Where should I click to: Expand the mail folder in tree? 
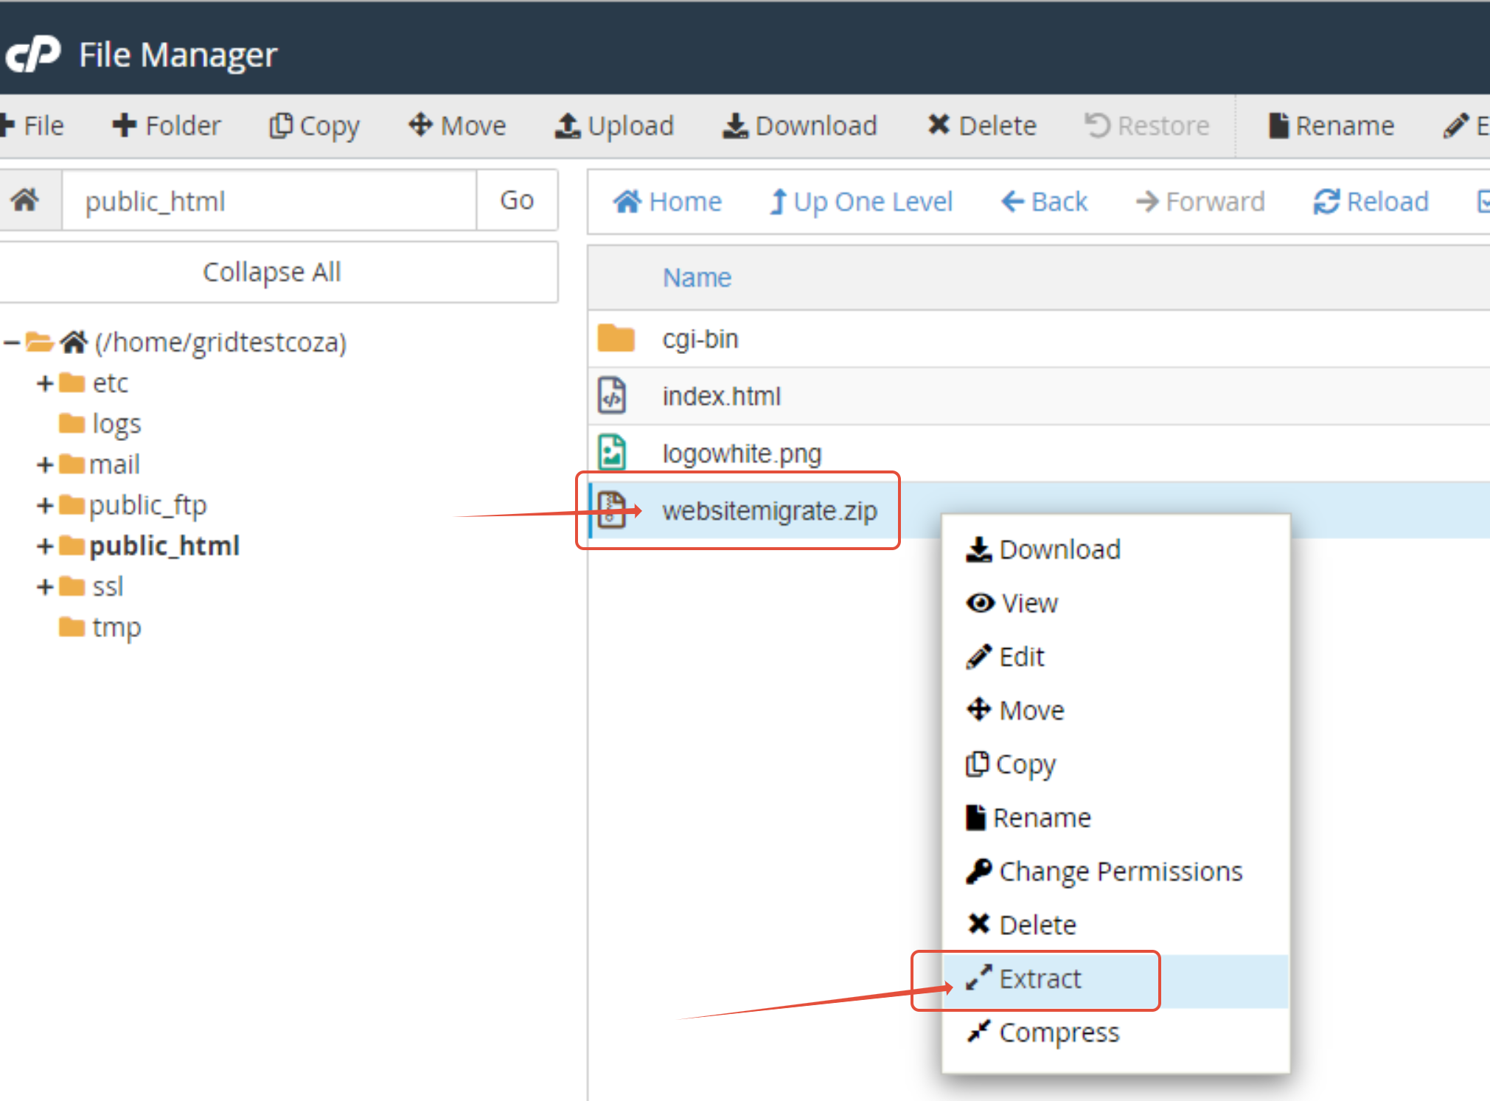pyautogui.click(x=45, y=465)
